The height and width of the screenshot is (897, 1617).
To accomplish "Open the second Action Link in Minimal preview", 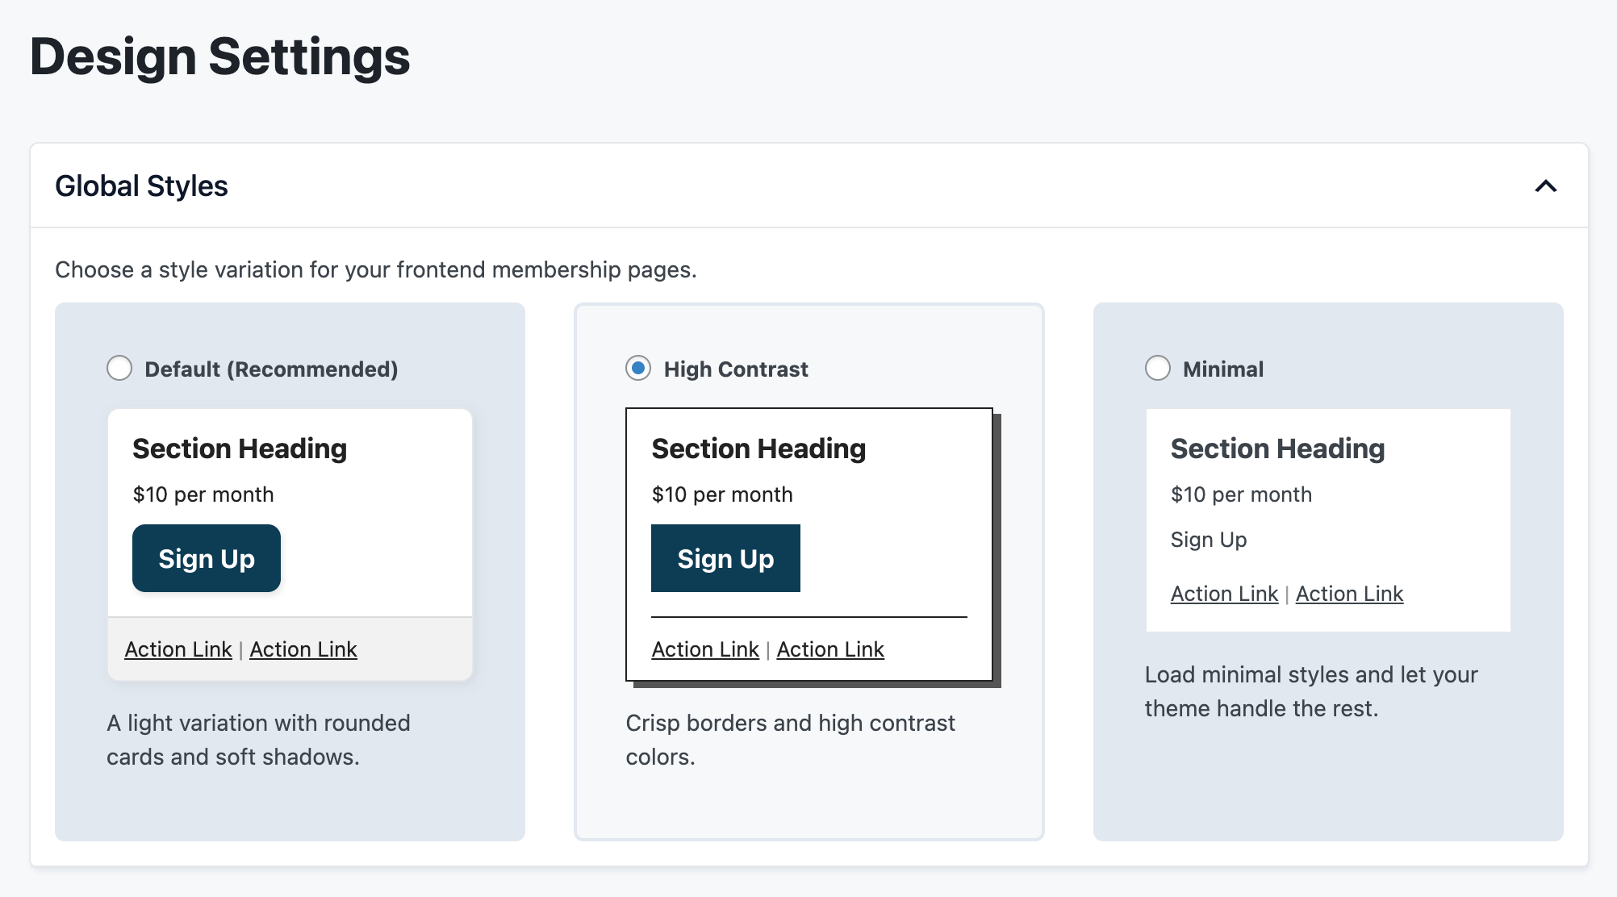I will pos(1348,593).
